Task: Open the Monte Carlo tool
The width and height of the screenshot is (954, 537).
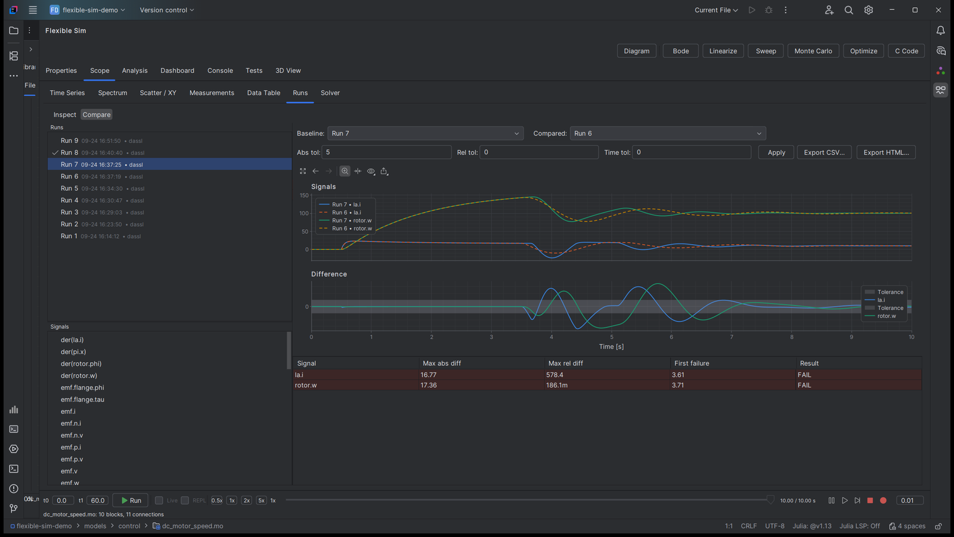Action: pyautogui.click(x=813, y=51)
